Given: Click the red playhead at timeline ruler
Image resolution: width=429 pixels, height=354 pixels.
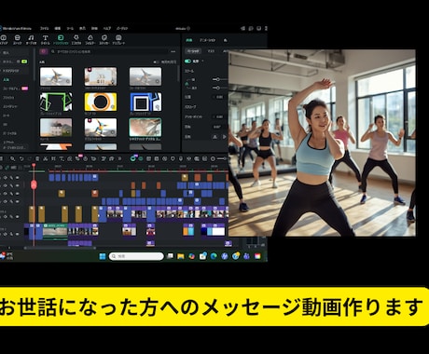Looking at the screenshot, I should 34,166.
